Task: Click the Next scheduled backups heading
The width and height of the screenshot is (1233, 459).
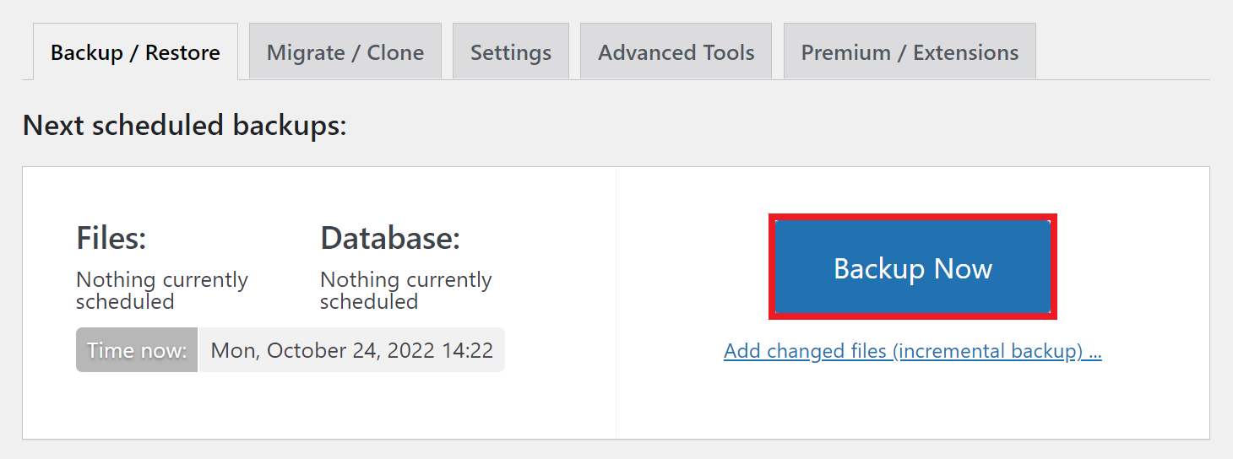Action: [x=184, y=126]
